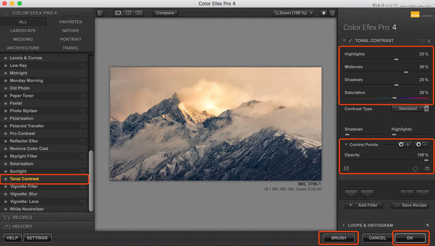The width and height of the screenshot is (435, 246).
Task: Click the Compare button
Action: pyautogui.click(x=165, y=13)
